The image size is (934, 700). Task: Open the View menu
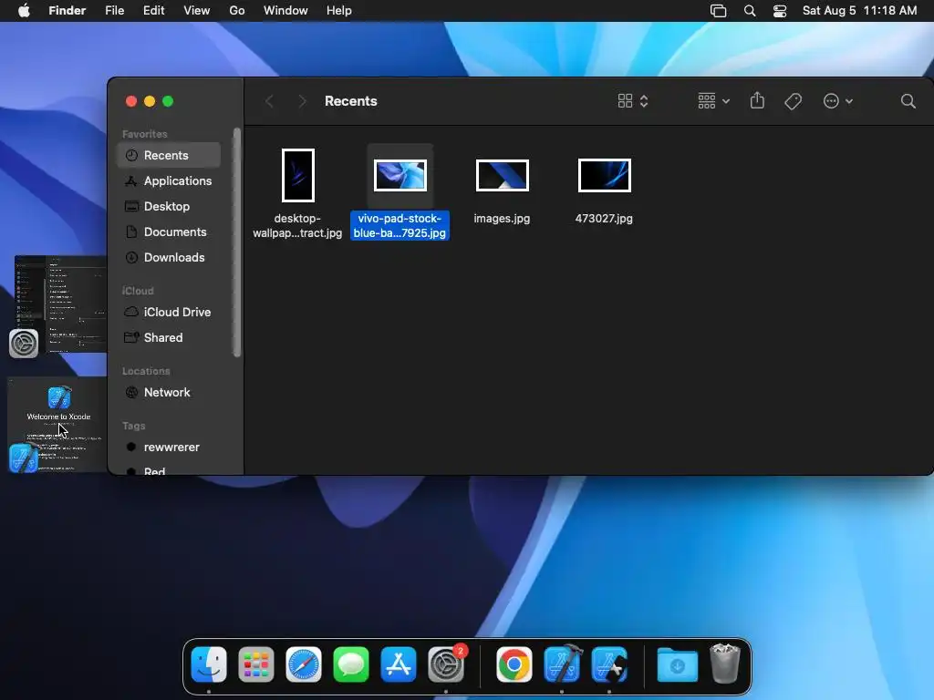click(197, 11)
